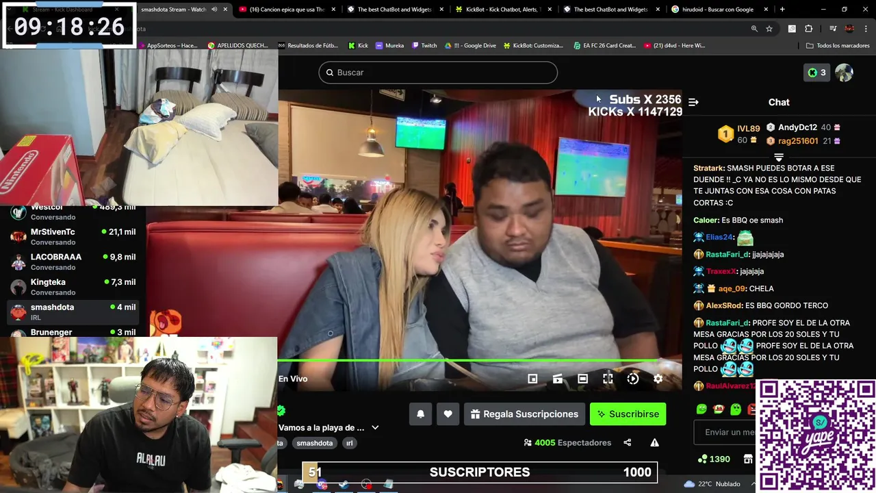Follow the channel with the heart button
Screen dimensions: 876x493
[448, 414]
